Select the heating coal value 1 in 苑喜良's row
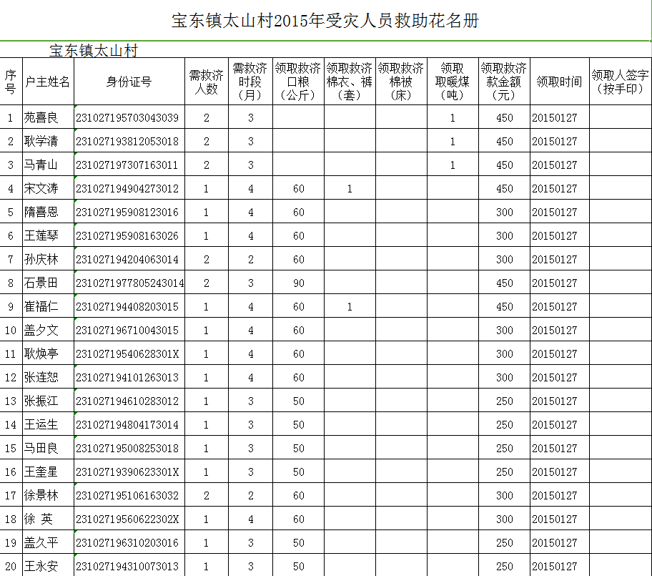The height and width of the screenshot is (576, 652). pos(453,118)
